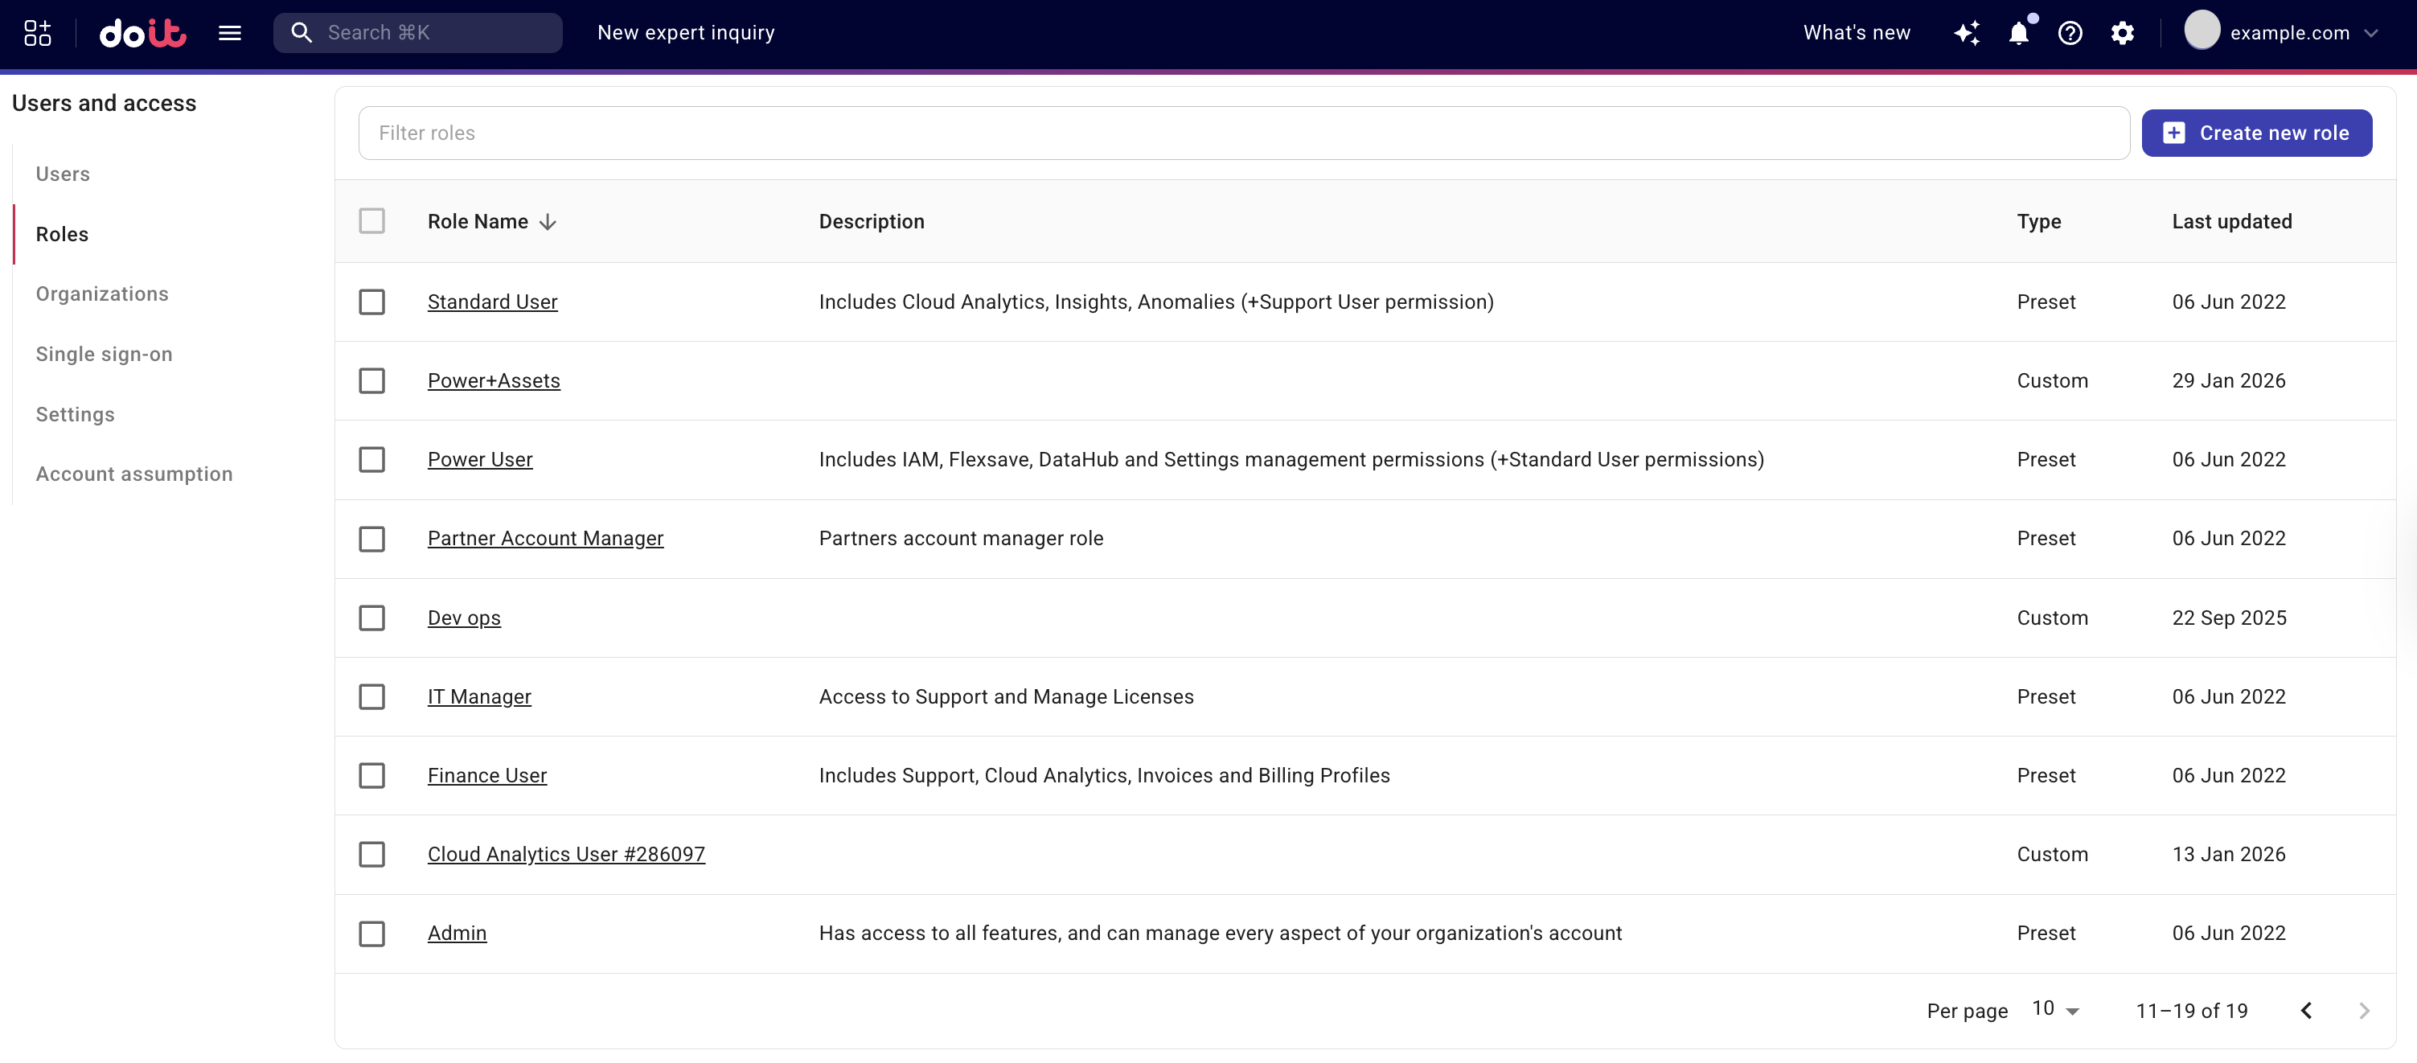Screen dimensions: 2417x1063
Task: Open the Users section in sidebar
Action: [x=63, y=174]
